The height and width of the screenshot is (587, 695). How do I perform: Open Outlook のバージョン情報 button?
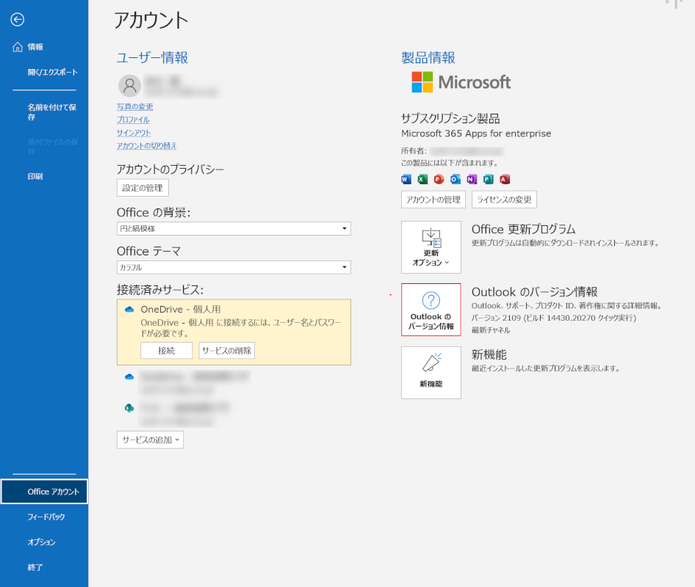(431, 310)
